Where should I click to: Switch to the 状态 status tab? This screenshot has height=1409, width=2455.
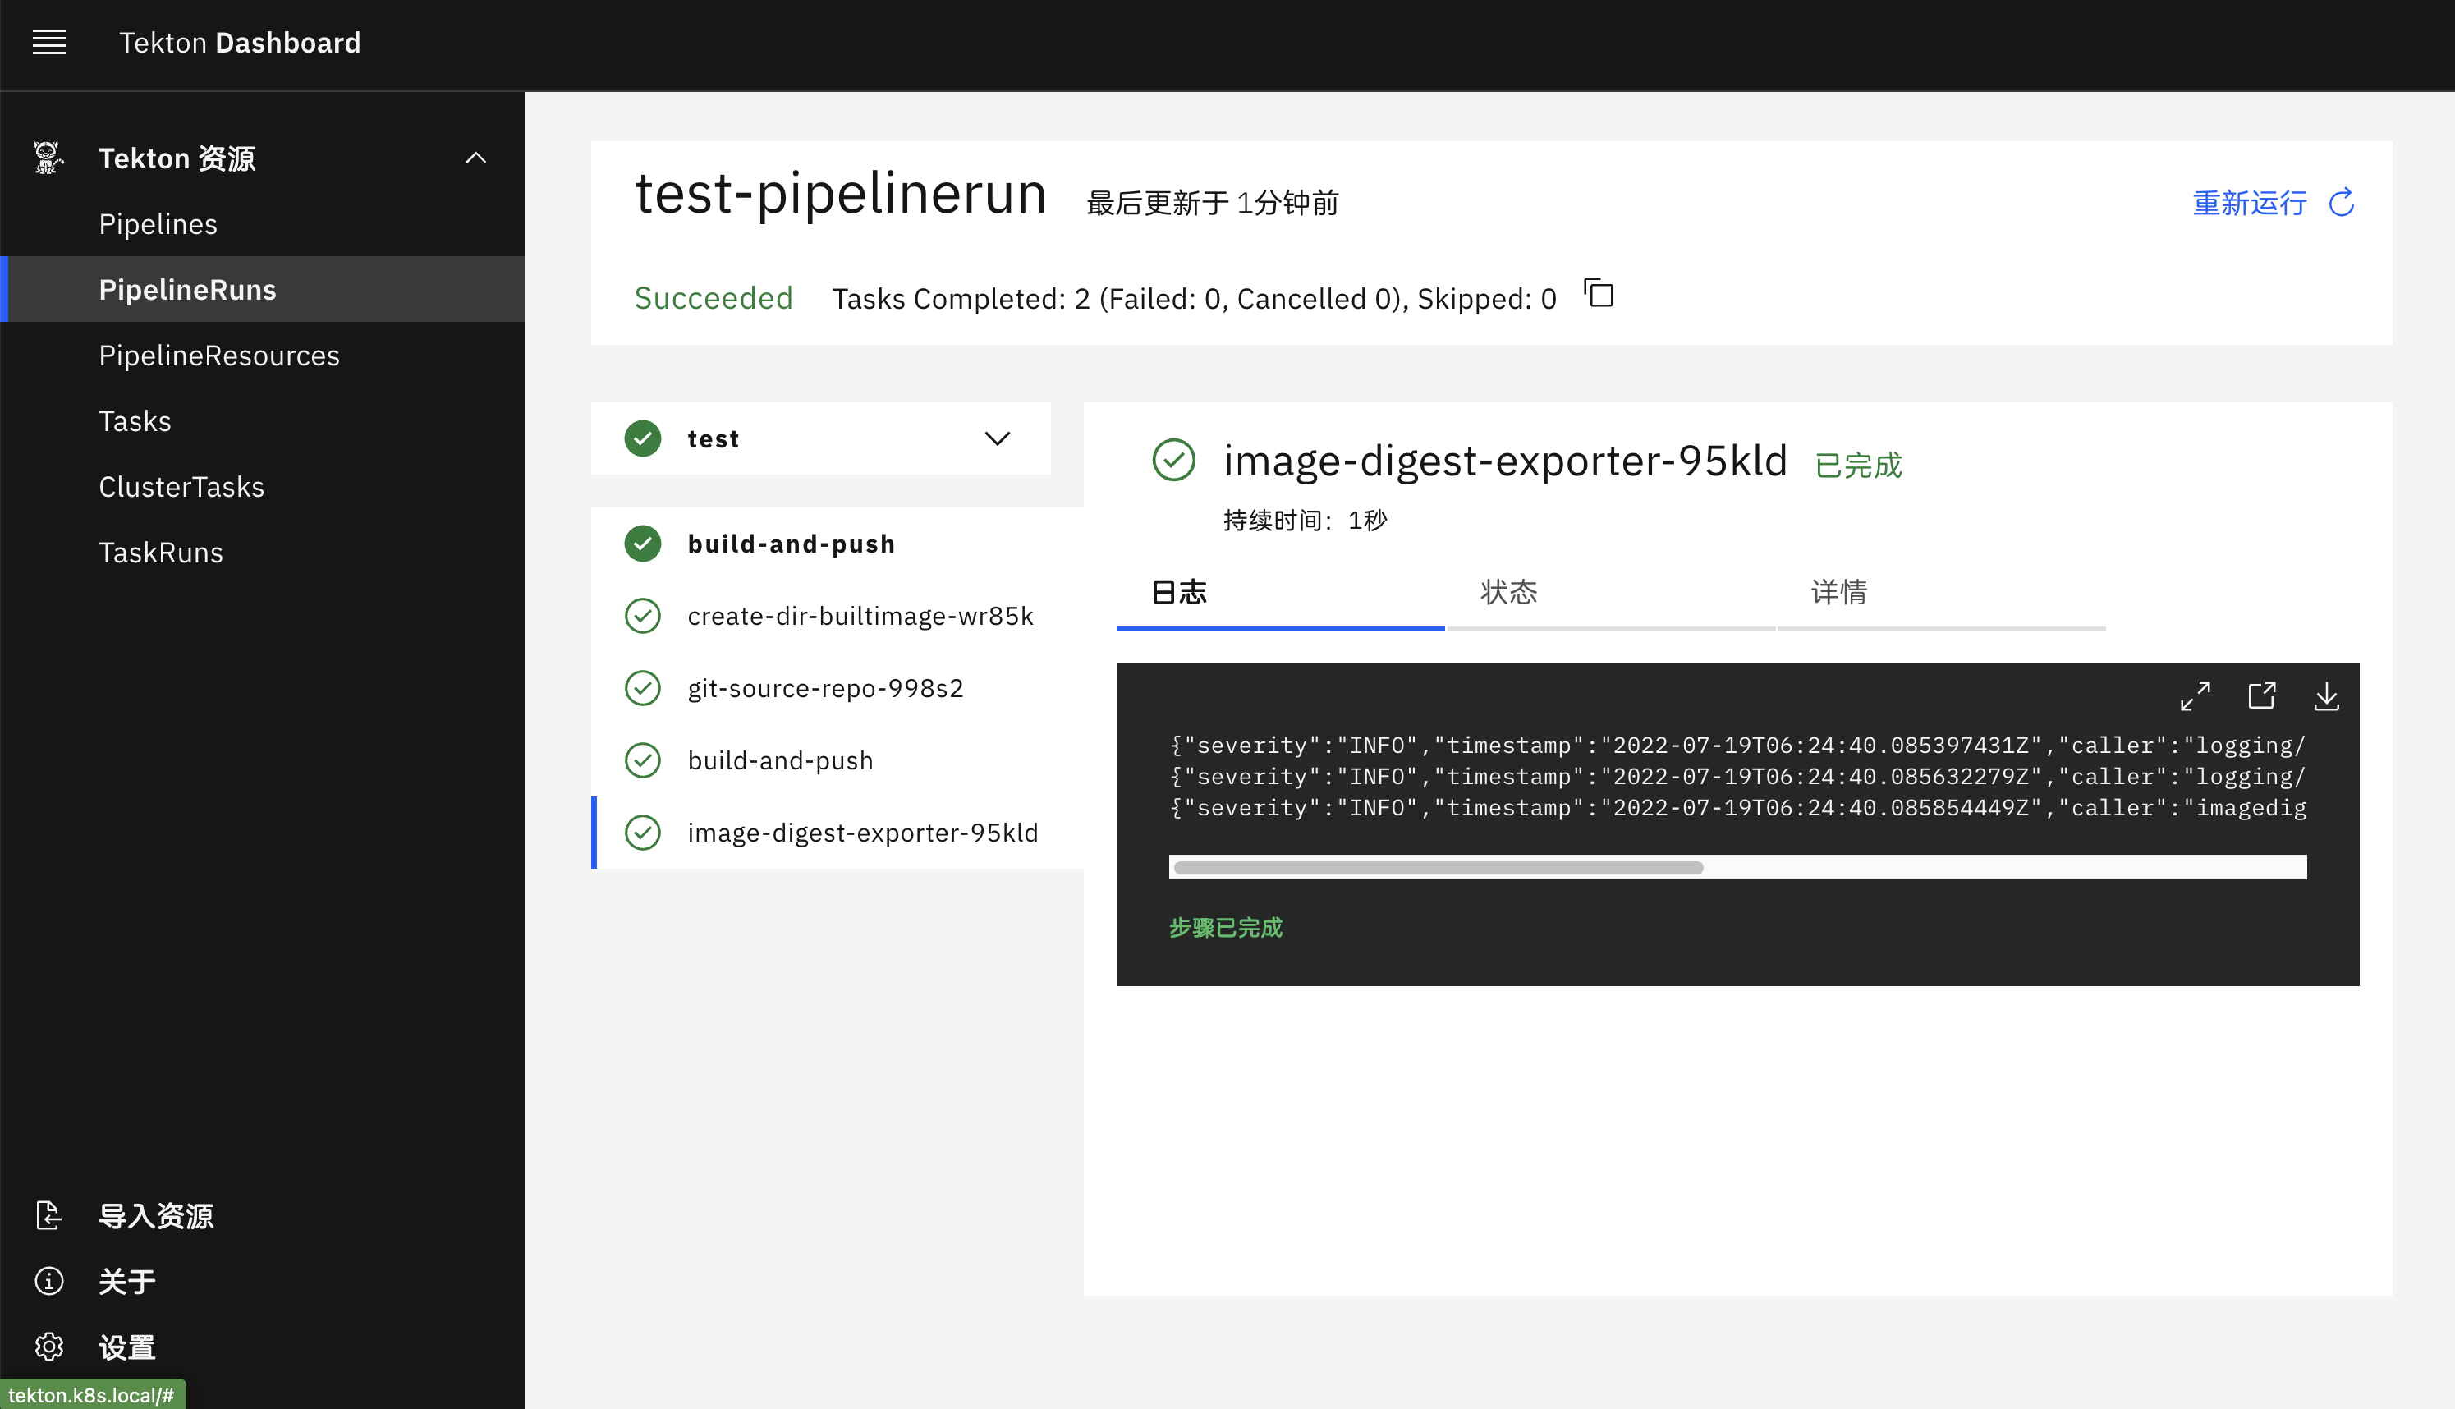(1610, 593)
